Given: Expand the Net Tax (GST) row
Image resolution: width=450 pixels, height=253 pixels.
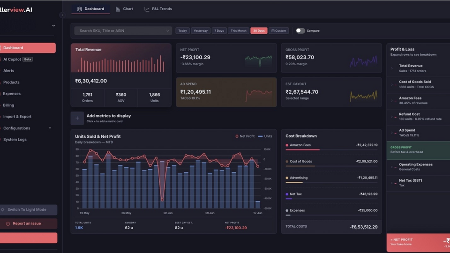Looking at the screenshot, I should point(392,183).
